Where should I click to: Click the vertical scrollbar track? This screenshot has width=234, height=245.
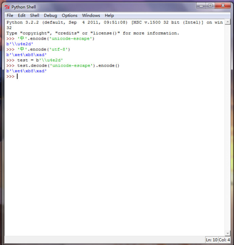point(228,128)
